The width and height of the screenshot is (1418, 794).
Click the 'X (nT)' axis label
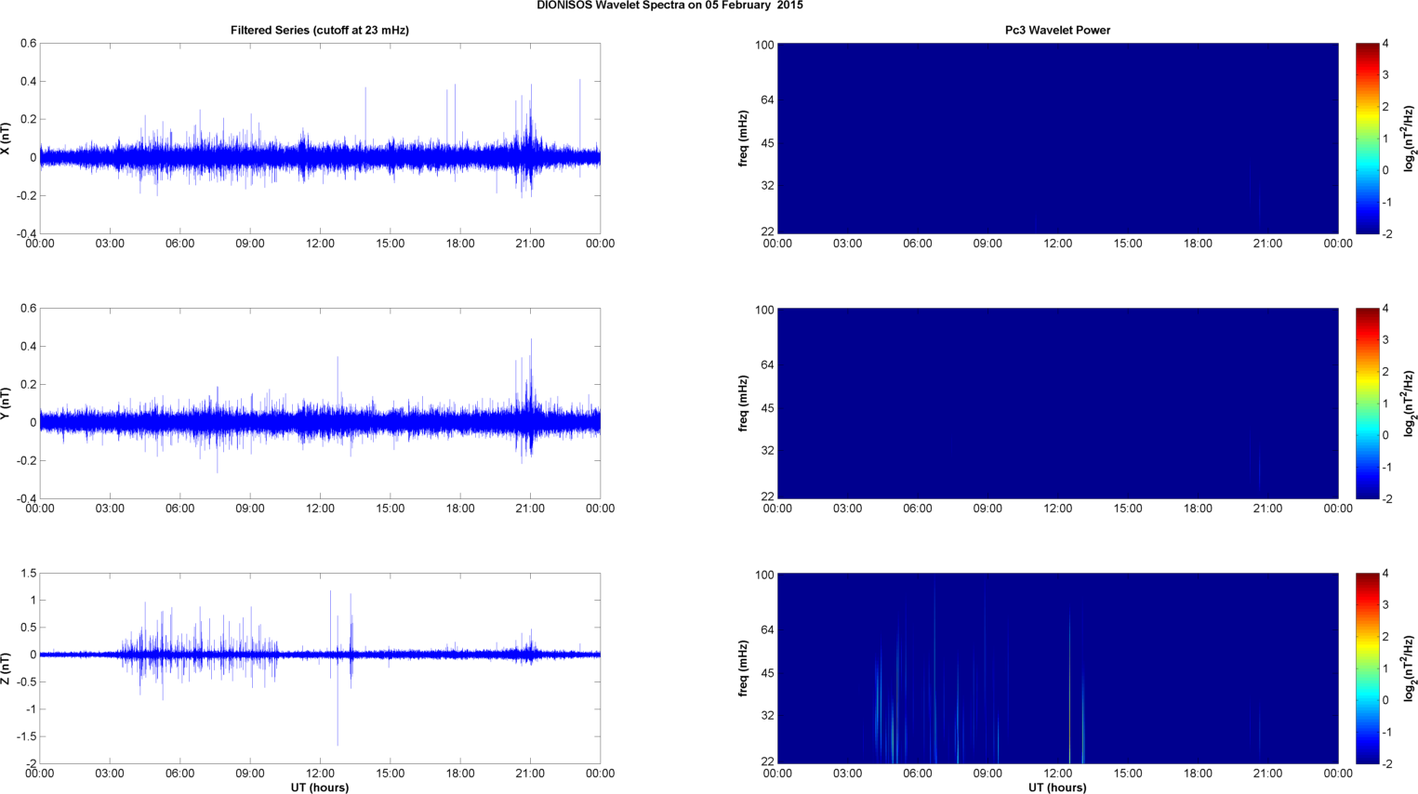pyautogui.click(x=6, y=139)
